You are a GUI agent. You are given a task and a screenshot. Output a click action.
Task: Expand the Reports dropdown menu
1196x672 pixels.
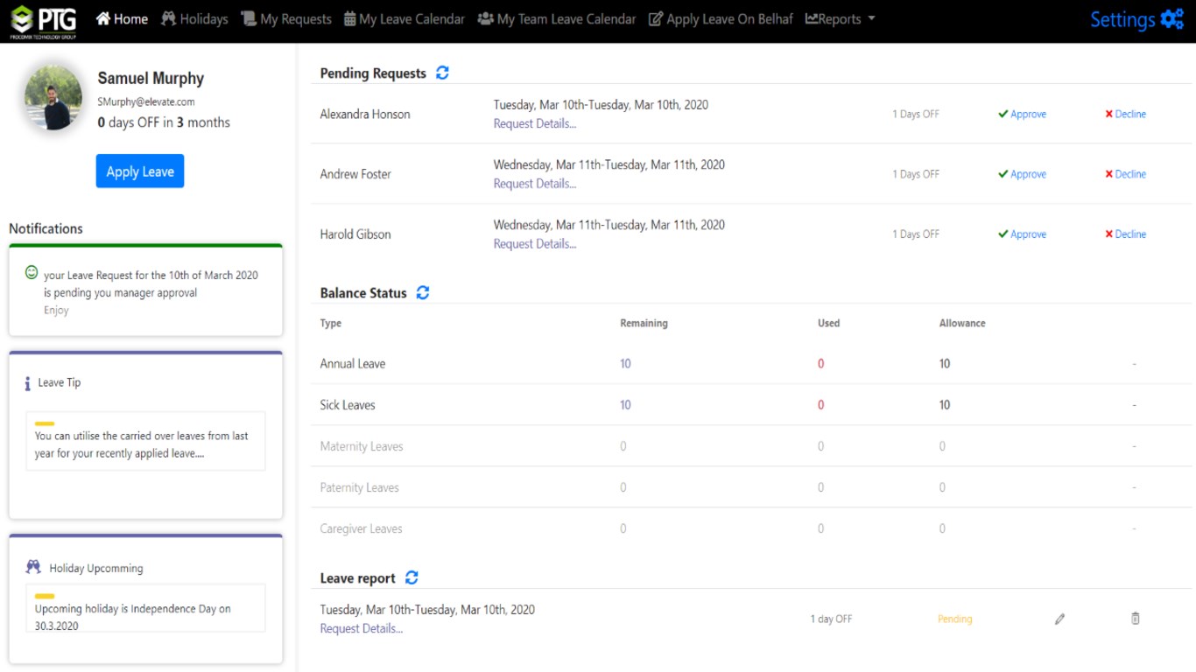pos(841,18)
